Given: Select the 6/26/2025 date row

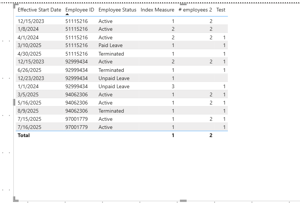Looking at the screenshot, I should pyautogui.click(x=28, y=70).
